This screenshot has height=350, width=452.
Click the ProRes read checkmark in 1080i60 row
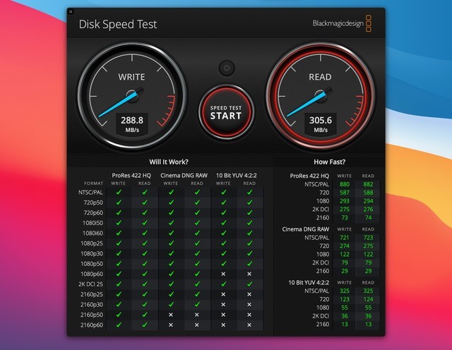[145, 233]
